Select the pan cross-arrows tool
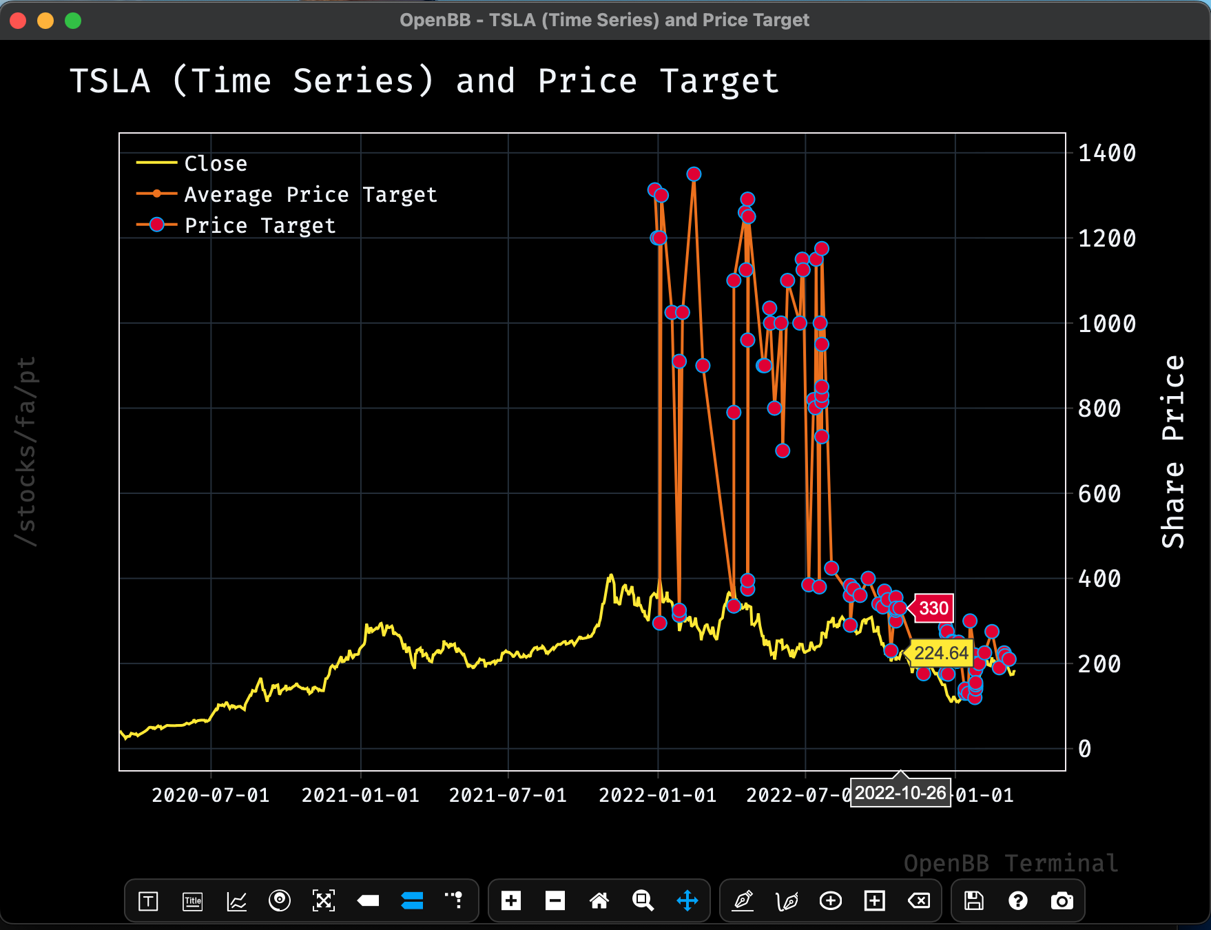This screenshot has width=1211, height=930. coord(687,900)
